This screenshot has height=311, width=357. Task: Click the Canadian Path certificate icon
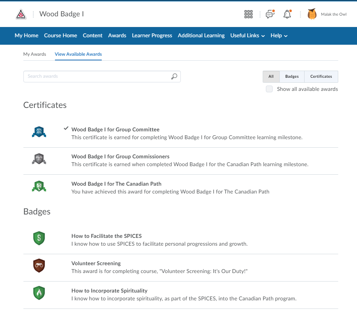click(x=39, y=186)
